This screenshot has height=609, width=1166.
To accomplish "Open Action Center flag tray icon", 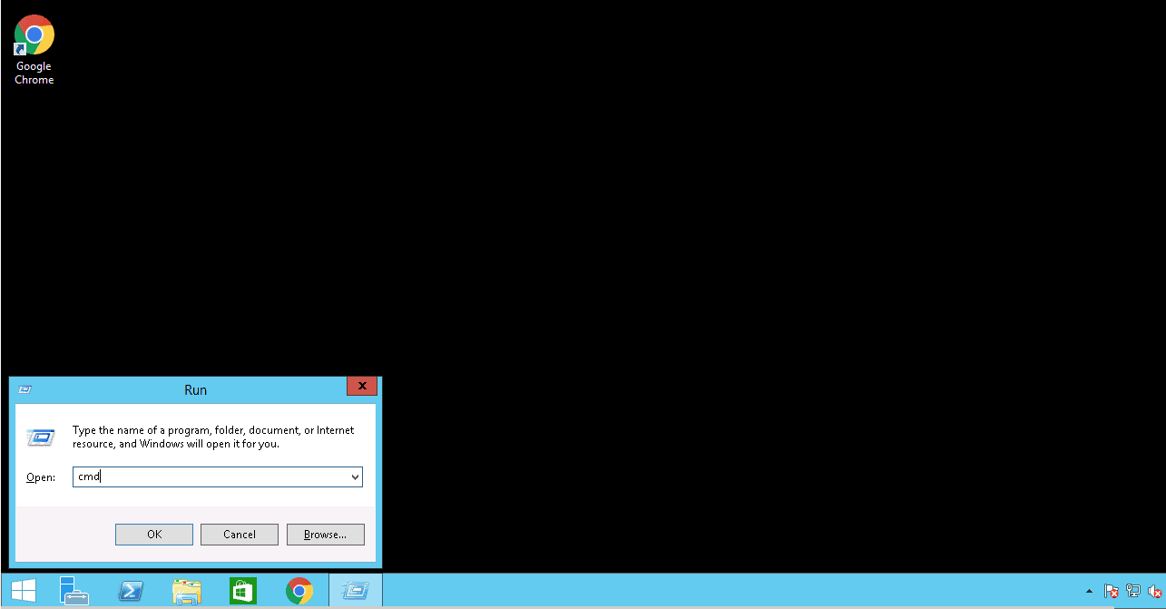I will [x=1111, y=592].
